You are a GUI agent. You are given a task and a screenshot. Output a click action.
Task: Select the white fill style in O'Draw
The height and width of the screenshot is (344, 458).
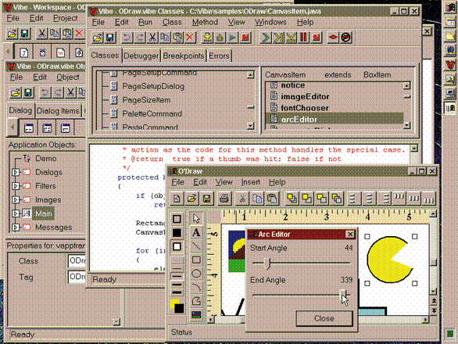[x=177, y=246]
